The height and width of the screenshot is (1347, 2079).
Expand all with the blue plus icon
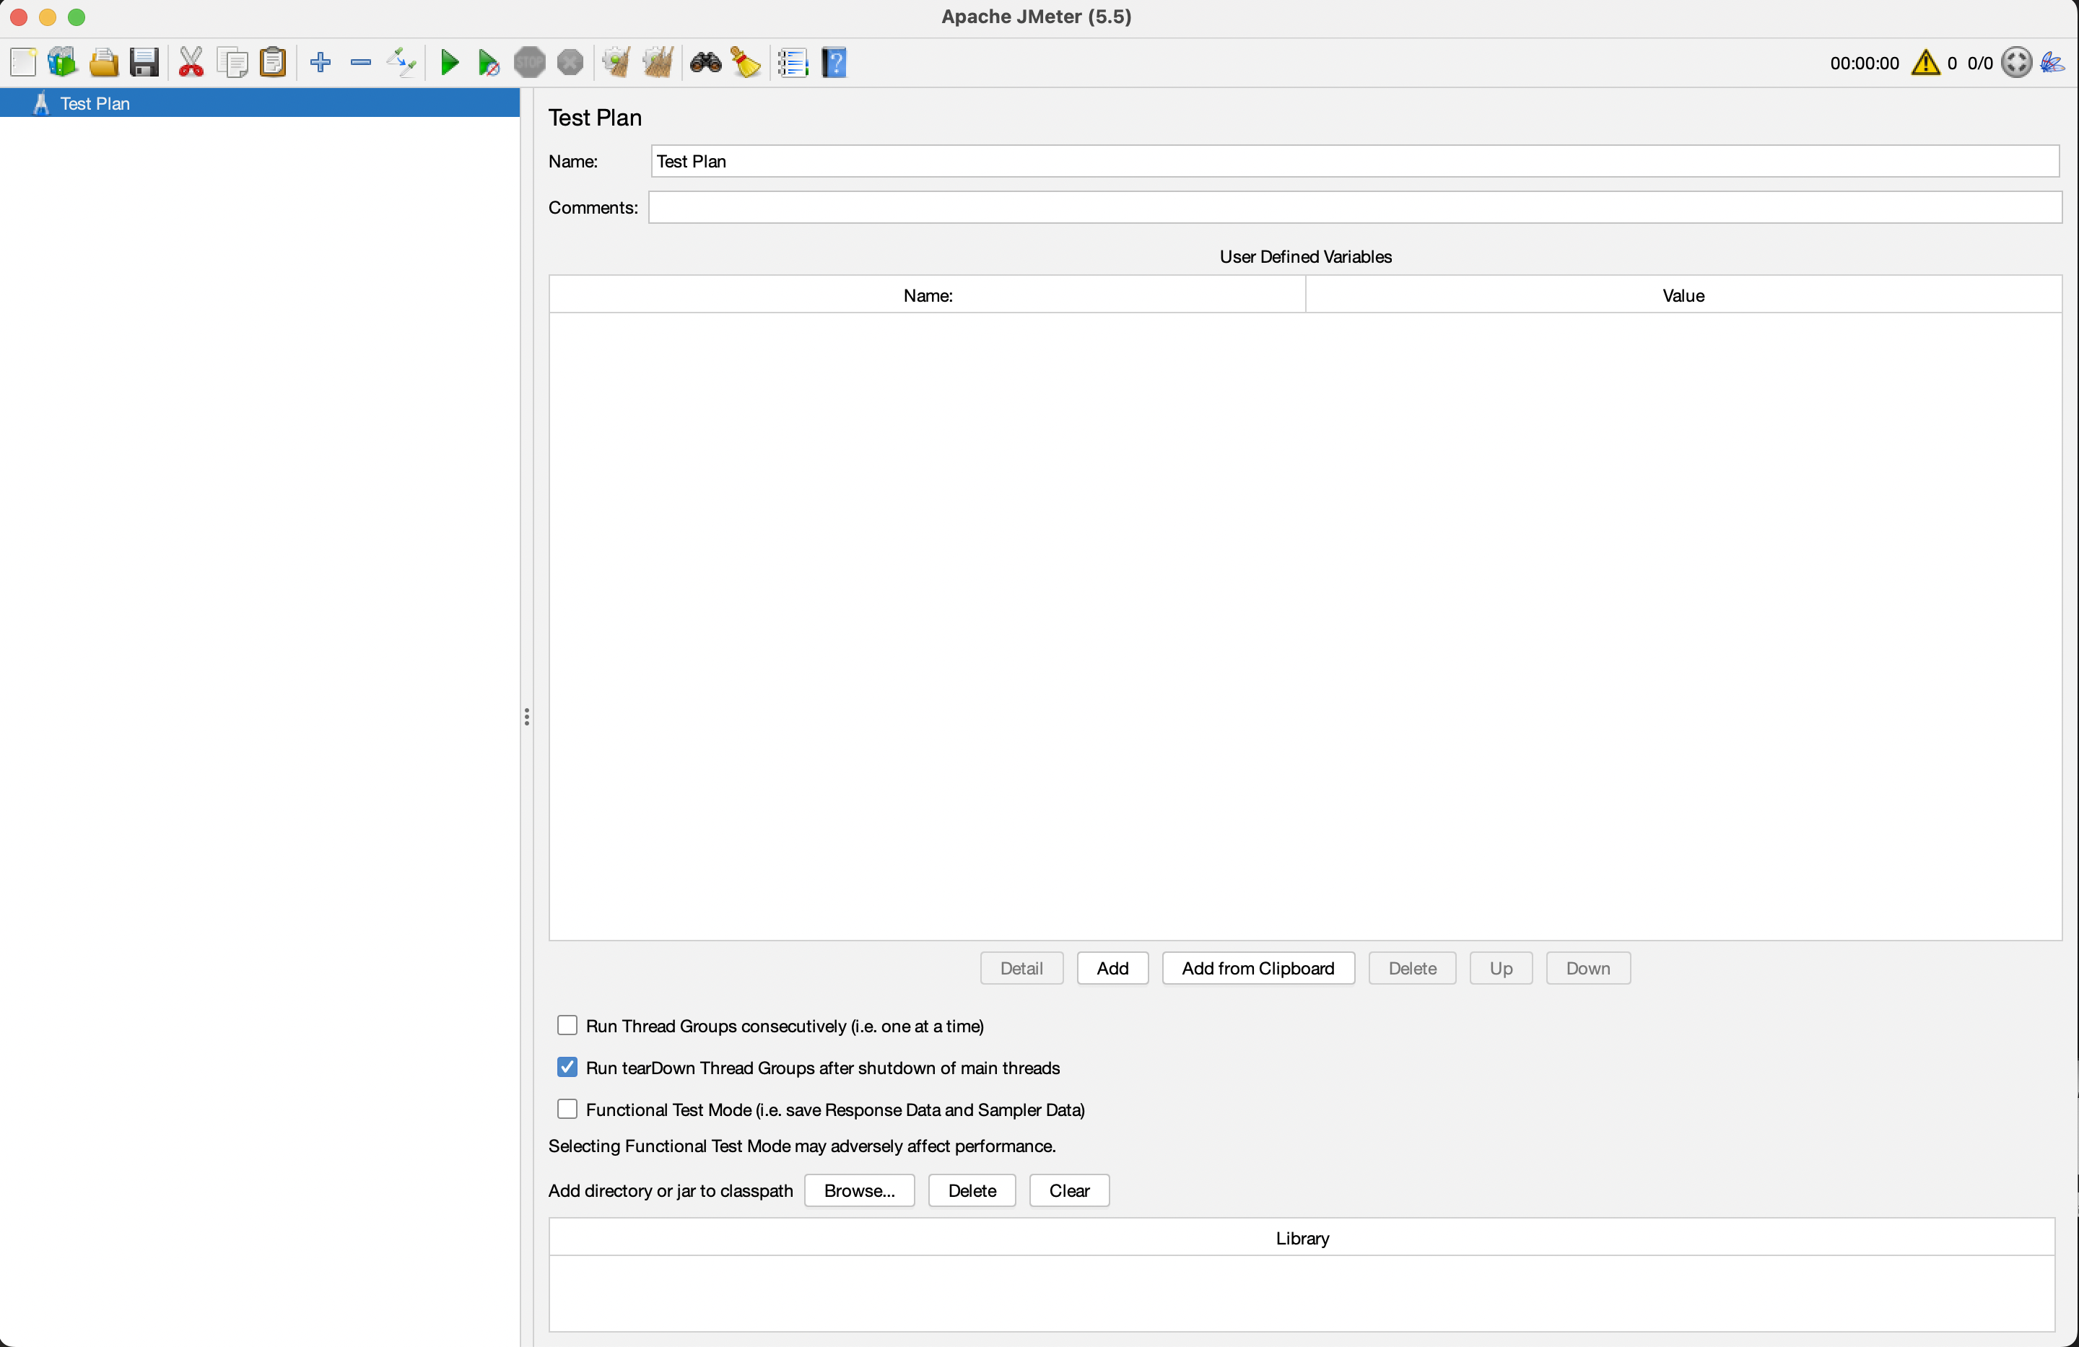pyautogui.click(x=320, y=63)
